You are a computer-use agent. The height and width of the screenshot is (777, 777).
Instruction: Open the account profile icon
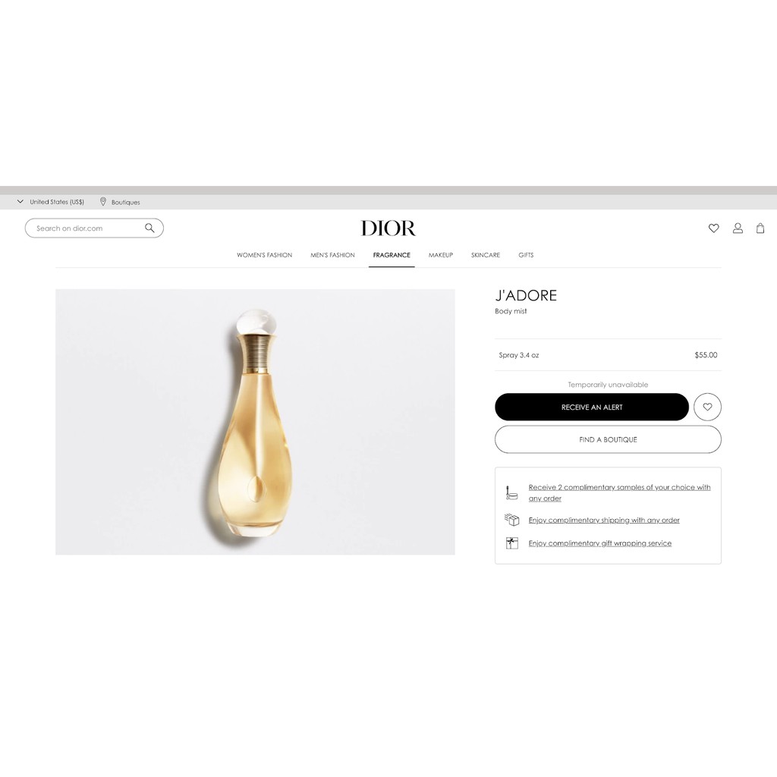tap(738, 228)
